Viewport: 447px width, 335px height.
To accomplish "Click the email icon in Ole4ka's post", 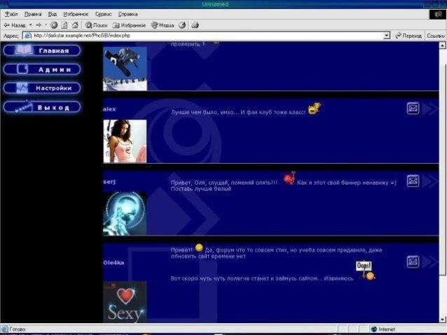I will click(x=413, y=262).
